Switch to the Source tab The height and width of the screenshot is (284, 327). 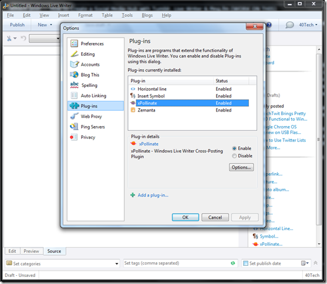click(54, 251)
